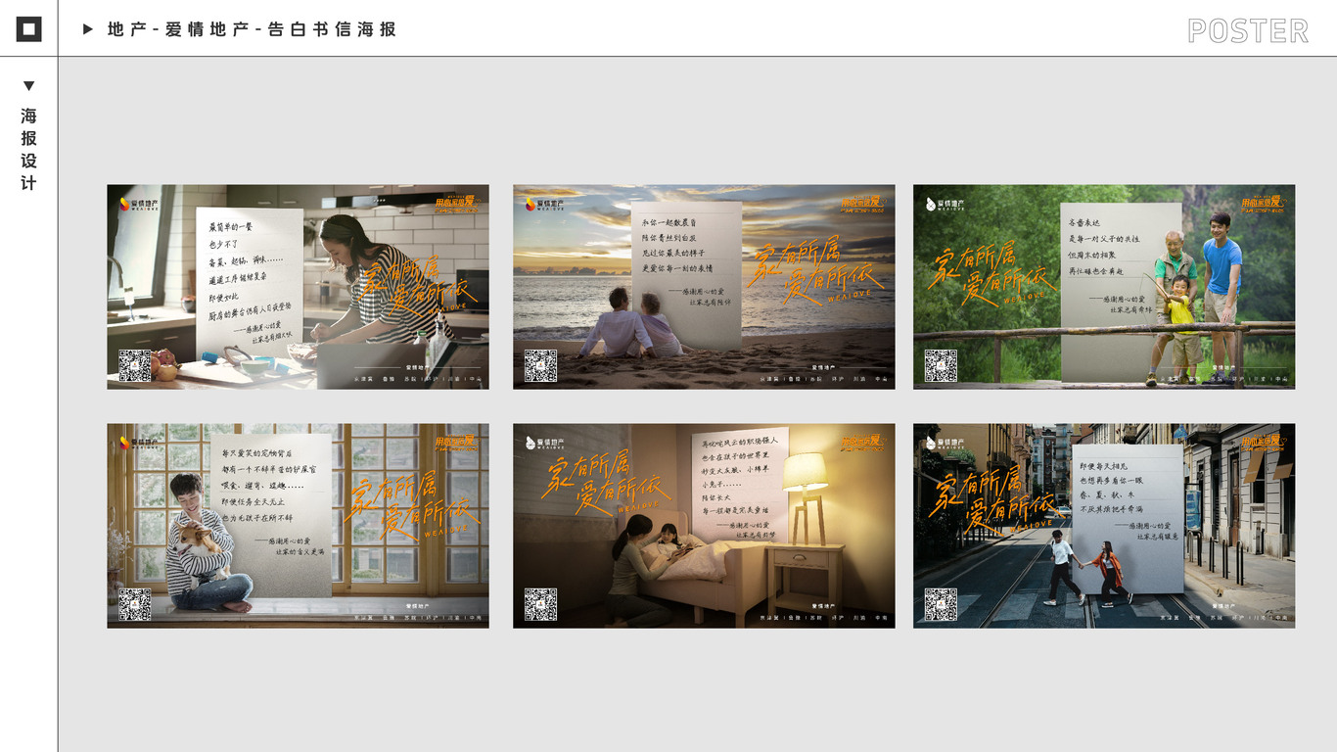
Task: Click the QR code on the beach poster
Action: 540,365
